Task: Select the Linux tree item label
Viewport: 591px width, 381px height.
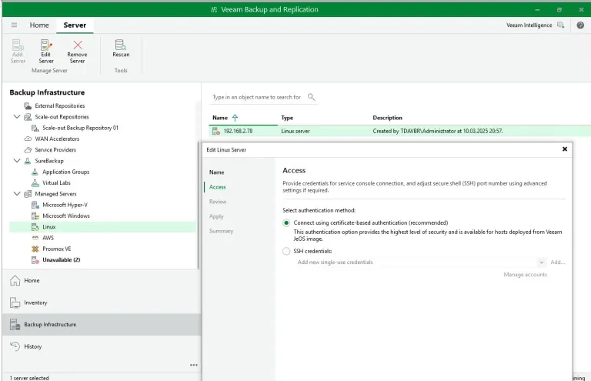Action: (x=49, y=227)
